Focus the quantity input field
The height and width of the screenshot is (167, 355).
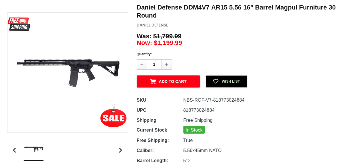pos(154,64)
